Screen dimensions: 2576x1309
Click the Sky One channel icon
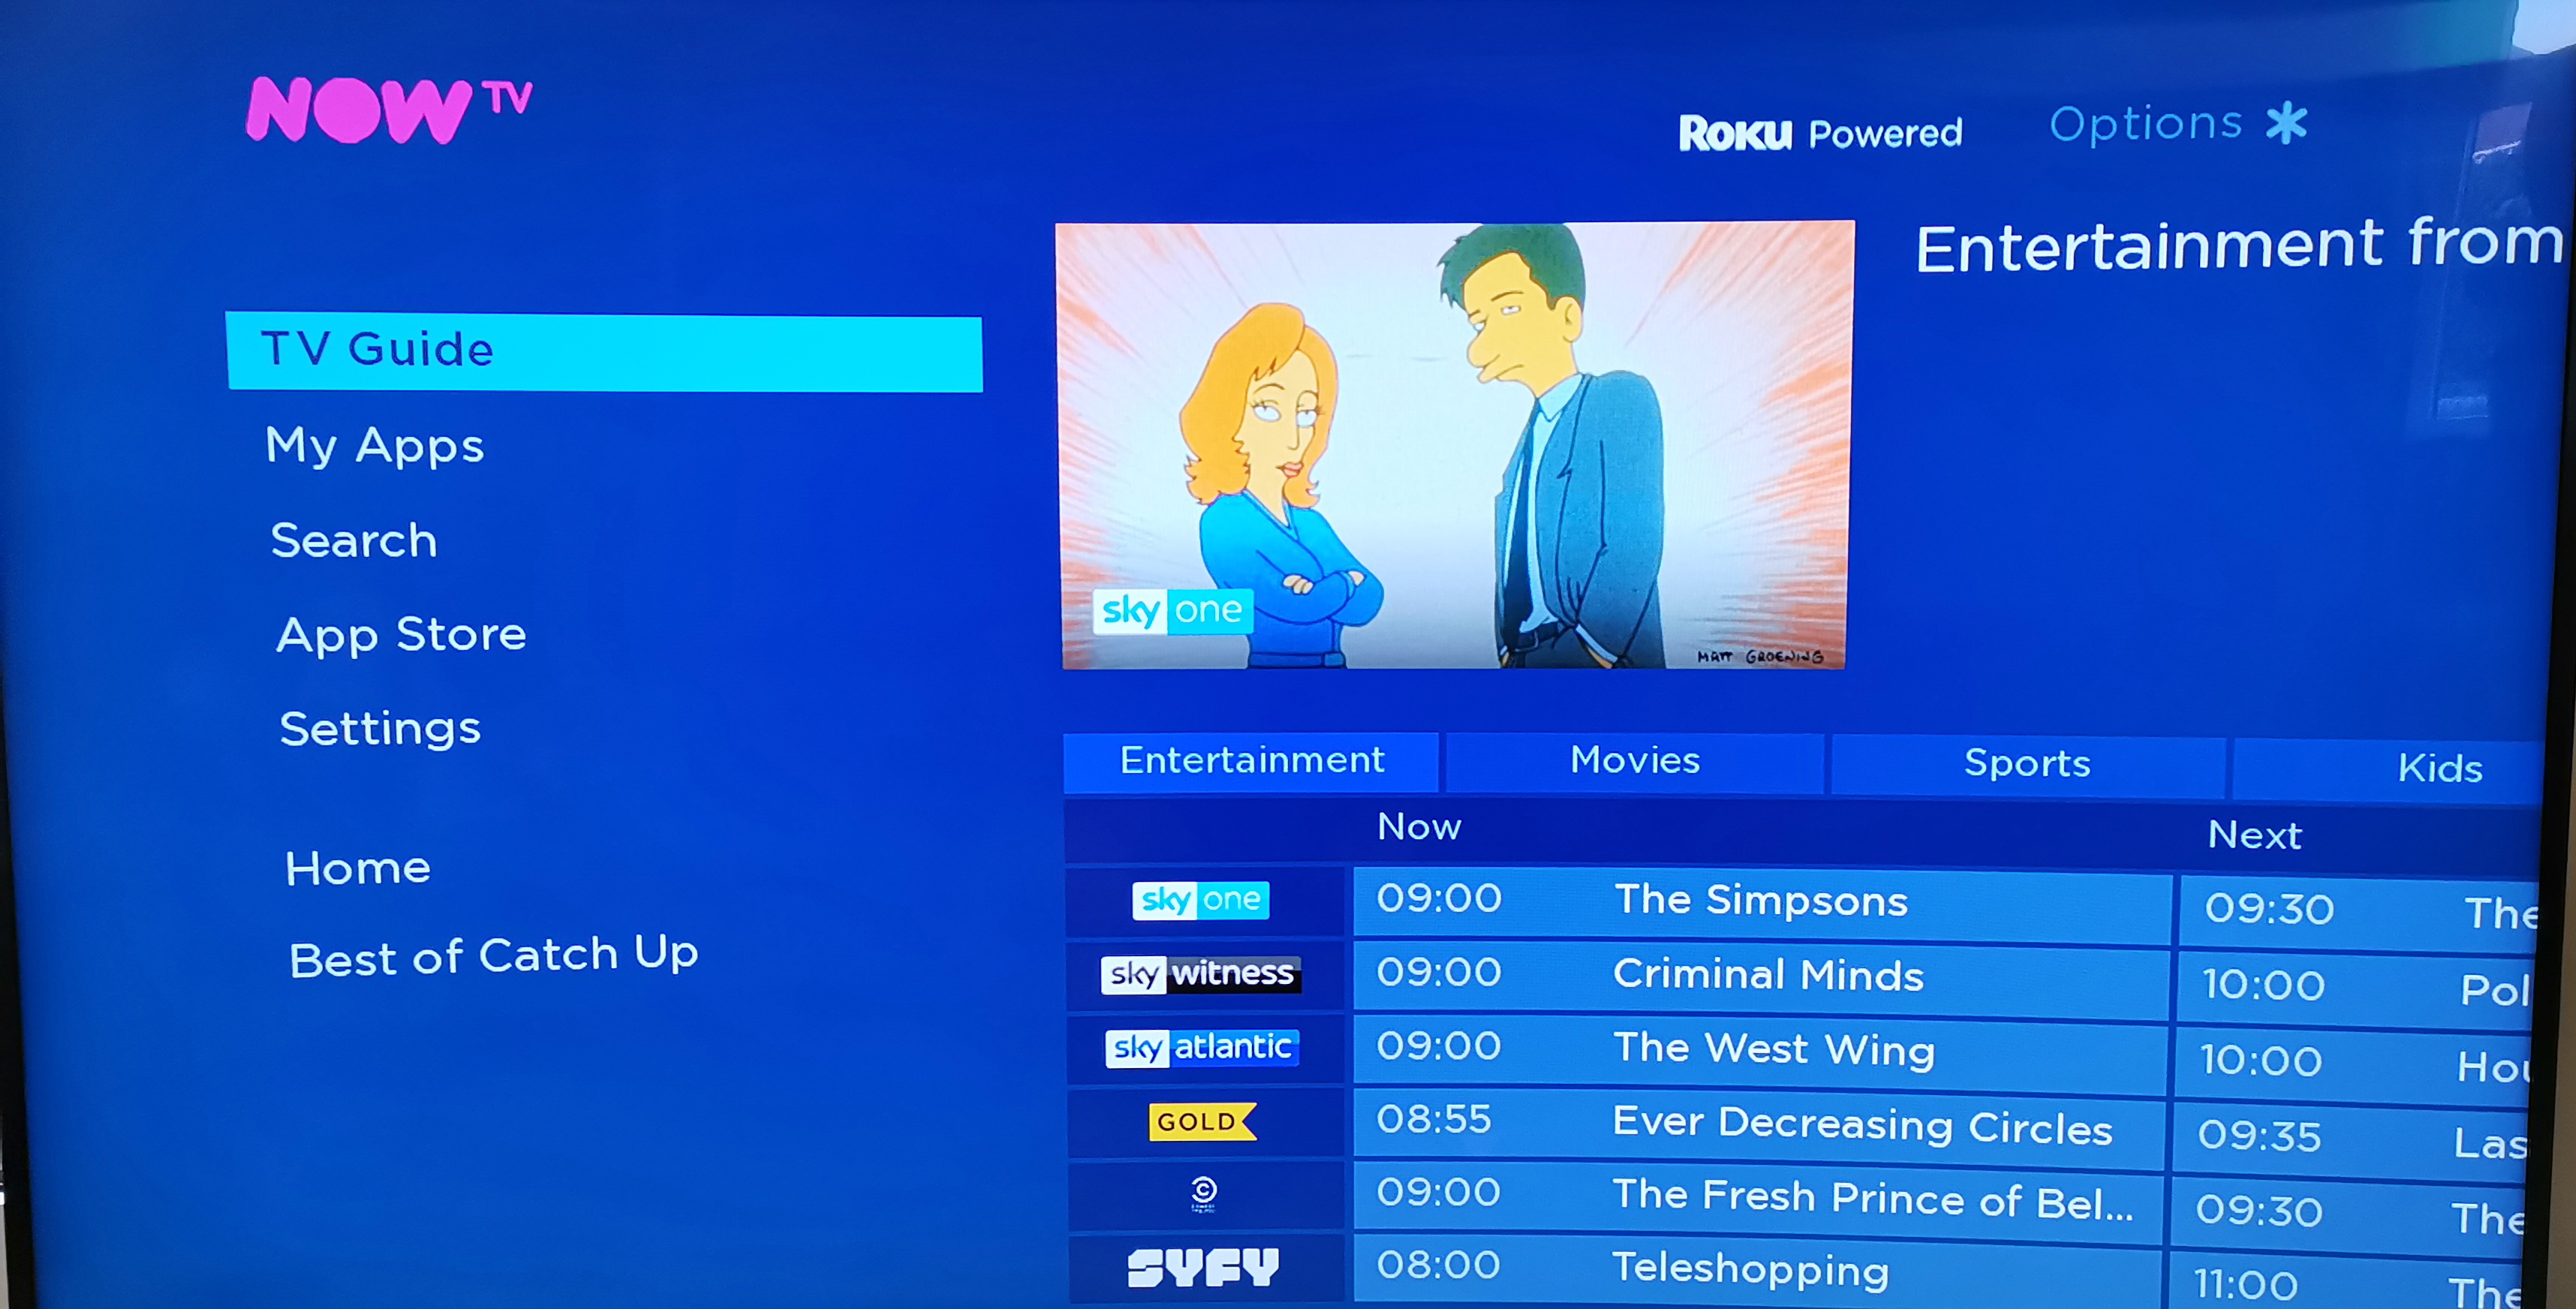coord(1202,901)
